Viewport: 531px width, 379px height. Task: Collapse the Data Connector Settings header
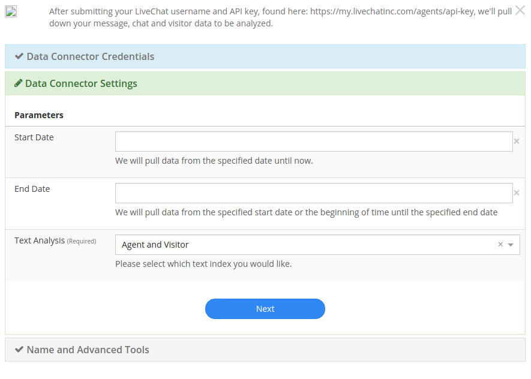click(265, 83)
